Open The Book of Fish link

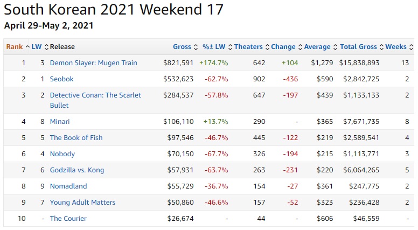(76, 138)
